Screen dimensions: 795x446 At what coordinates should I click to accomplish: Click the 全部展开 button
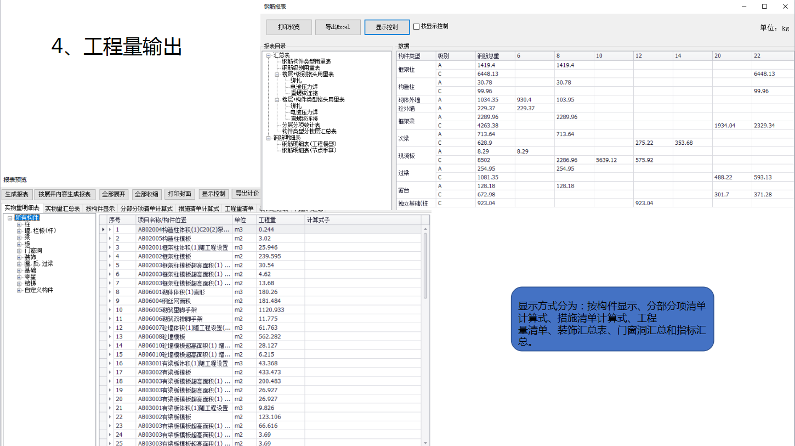115,194
